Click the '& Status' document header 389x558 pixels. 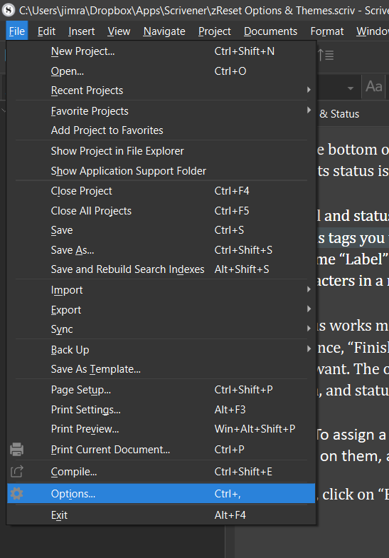pyautogui.click(x=339, y=114)
